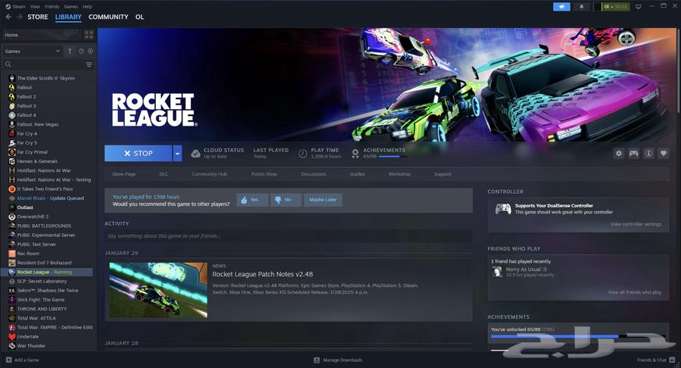The image size is (681, 368).
Task: Click the sort ascending arrow icon
Action: pyautogui.click(x=70, y=51)
